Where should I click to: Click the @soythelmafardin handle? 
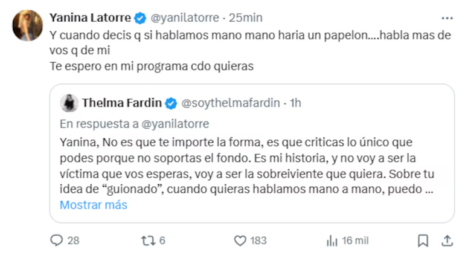tap(232, 103)
